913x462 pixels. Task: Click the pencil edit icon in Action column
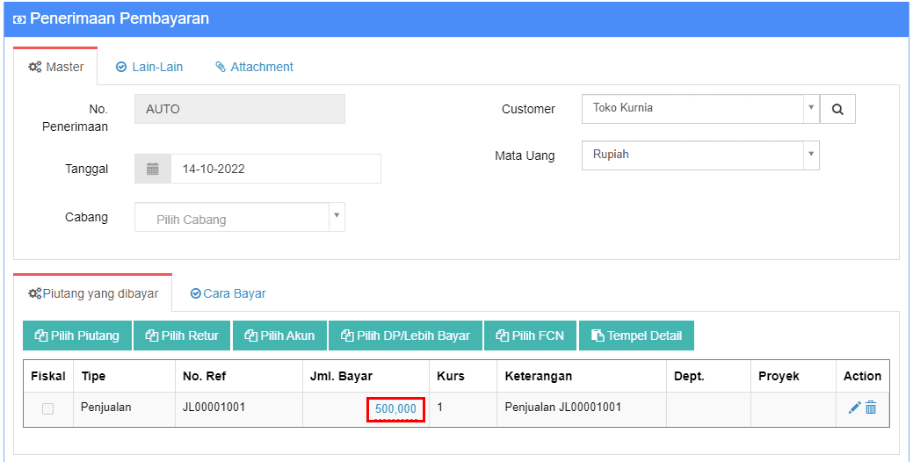854,408
